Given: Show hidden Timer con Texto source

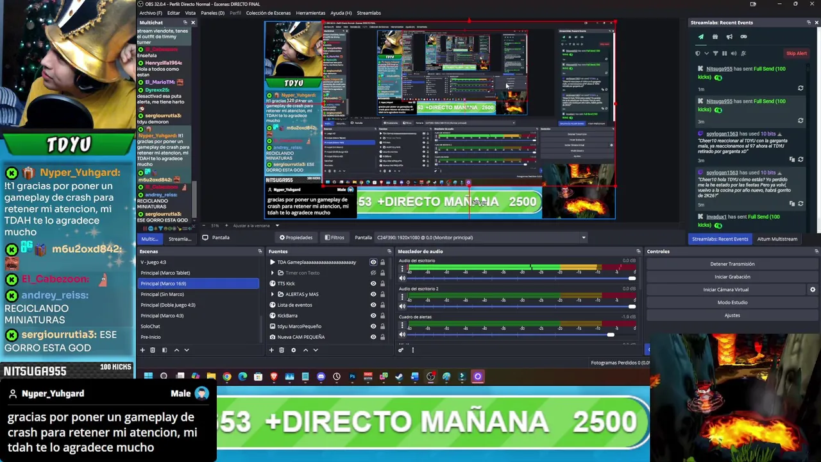Looking at the screenshot, I should [x=373, y=273].
